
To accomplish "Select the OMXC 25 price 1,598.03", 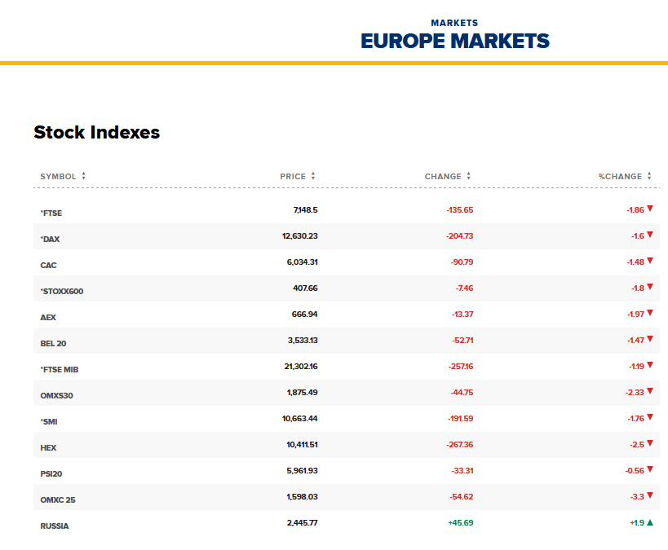I will coord(302,497).
